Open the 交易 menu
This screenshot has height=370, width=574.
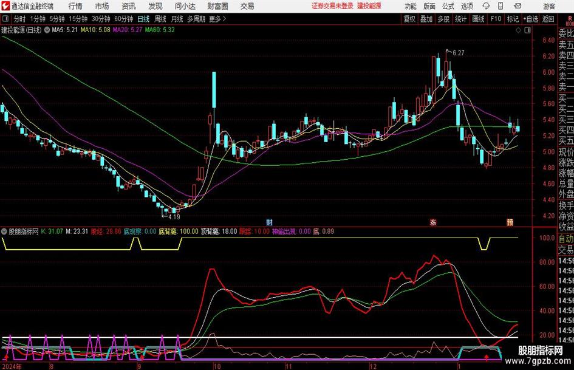pos(247,6)
